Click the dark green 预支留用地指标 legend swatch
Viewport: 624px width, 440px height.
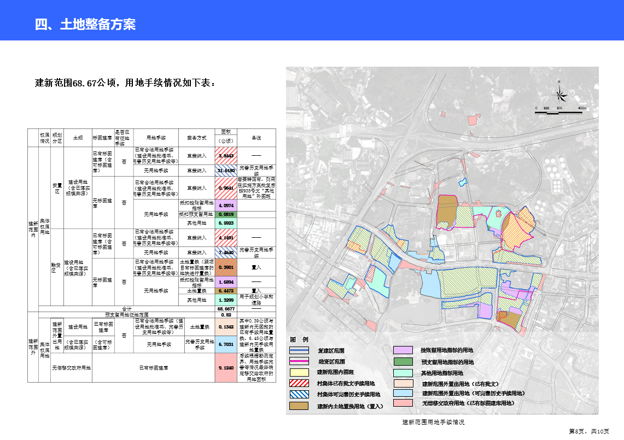[x=403, y=361]
